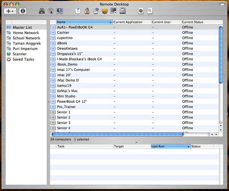Select I Made Bhaskara's iBook G4
The width and height of the screenshot is (229, 191).
[x=135, y=59]
